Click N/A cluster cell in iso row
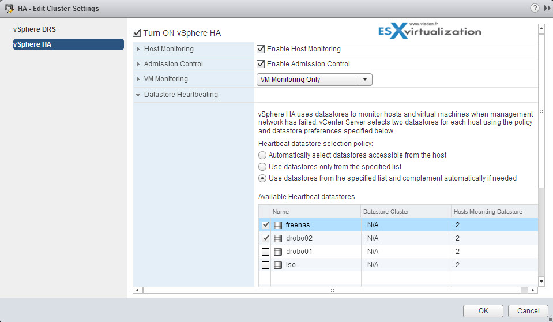The image size is (553, 322). point(373,265)
